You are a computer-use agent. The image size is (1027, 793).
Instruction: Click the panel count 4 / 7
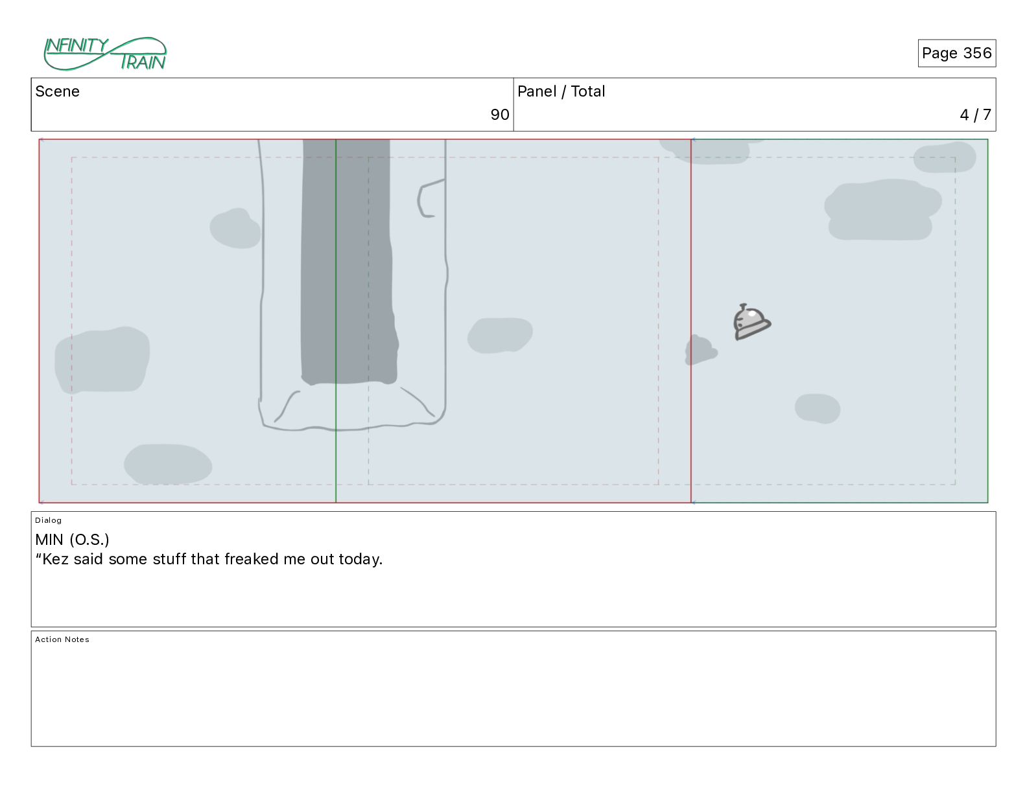(x=975, y=115)
